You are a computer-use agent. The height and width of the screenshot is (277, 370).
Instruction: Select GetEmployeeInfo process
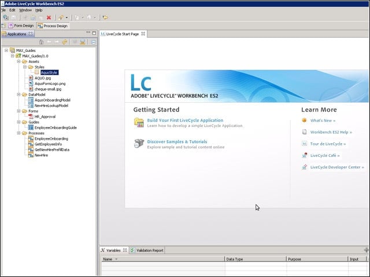coord(48,144)
